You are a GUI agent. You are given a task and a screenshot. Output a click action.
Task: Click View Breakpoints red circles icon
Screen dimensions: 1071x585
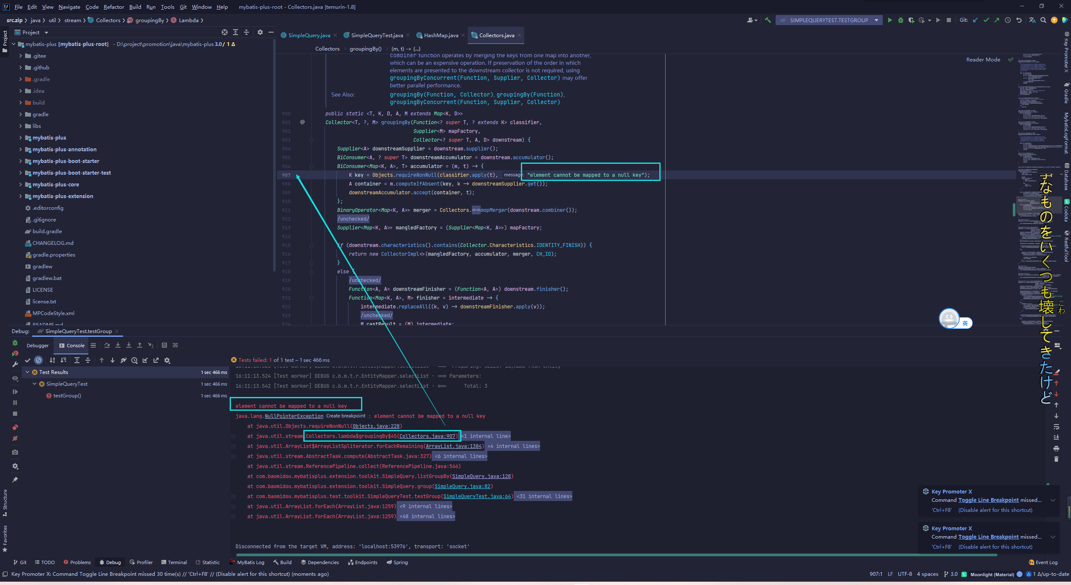15,427
